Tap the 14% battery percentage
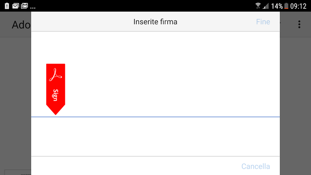311x175 pixels. coord(277,6)
